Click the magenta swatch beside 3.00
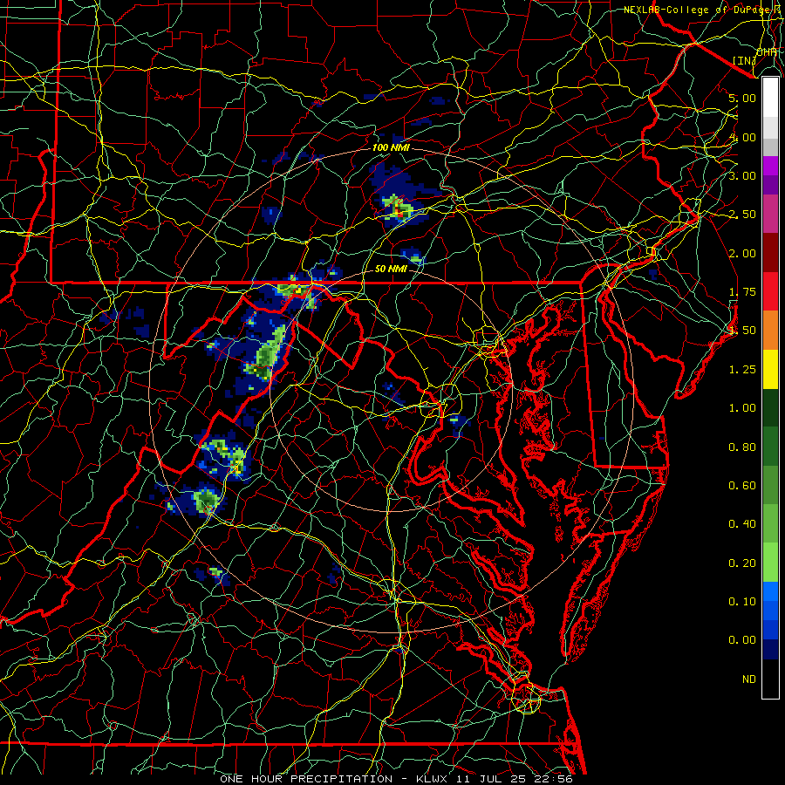785x785 pixels. tap(770, 166)
